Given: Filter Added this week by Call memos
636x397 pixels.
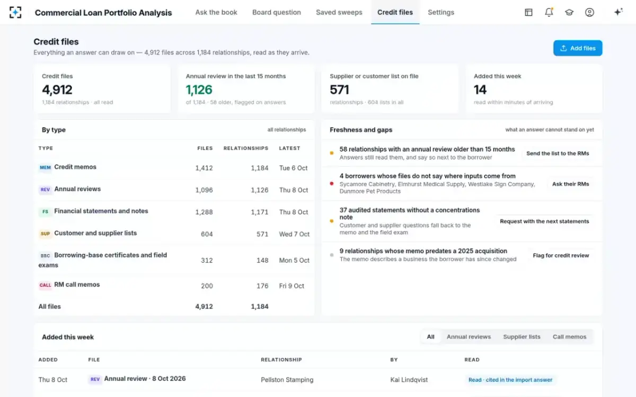Looking at the screenshot, I should coord(570,337).
